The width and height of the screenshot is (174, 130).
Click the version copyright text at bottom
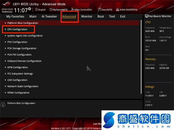tap(76, 129)
